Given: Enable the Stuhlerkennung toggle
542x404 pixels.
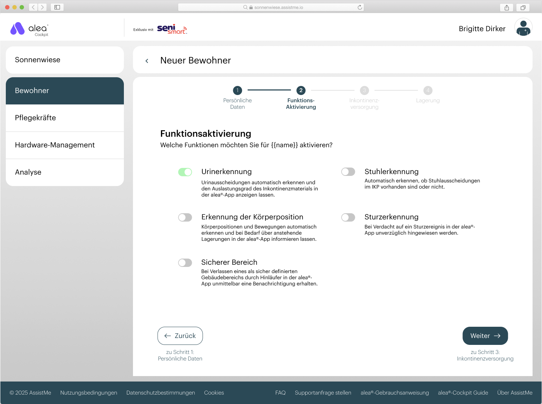Looking at the screenshot, I should coord(348,172).
